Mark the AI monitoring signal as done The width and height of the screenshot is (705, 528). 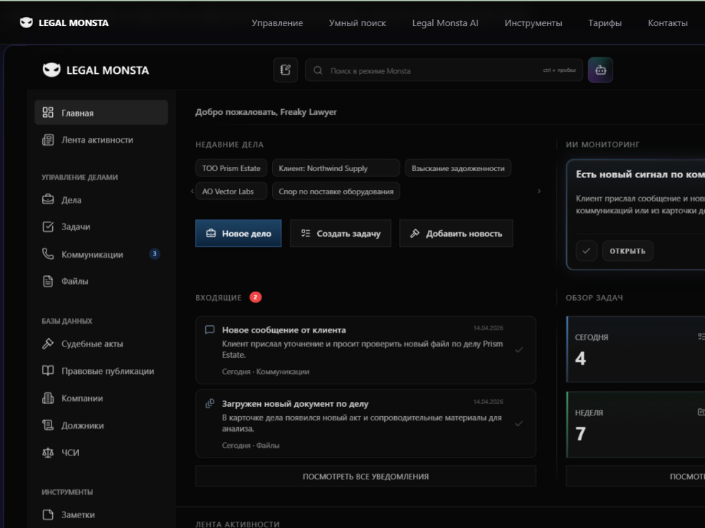[587, 251]
